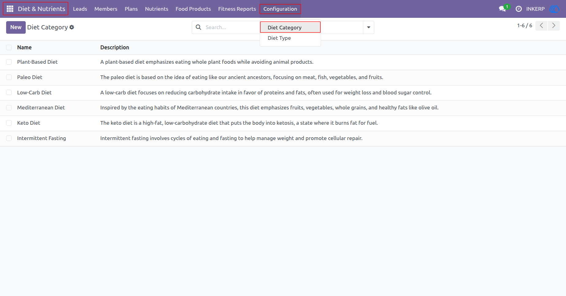566x296 pixels.
Task: Go to previous page arrow
Action: click(541, 26)
